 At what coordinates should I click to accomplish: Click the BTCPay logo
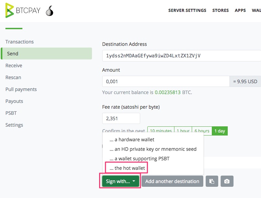click(x=23, y=10)
